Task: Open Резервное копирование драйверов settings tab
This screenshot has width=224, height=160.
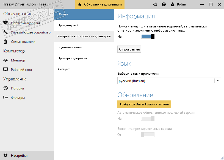Action: tap(84, 36)
